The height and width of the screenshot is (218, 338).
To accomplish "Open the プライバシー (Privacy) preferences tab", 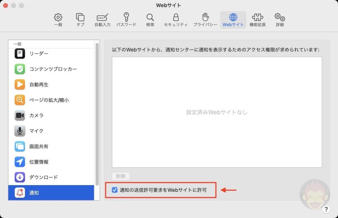I will coord(205,20).
